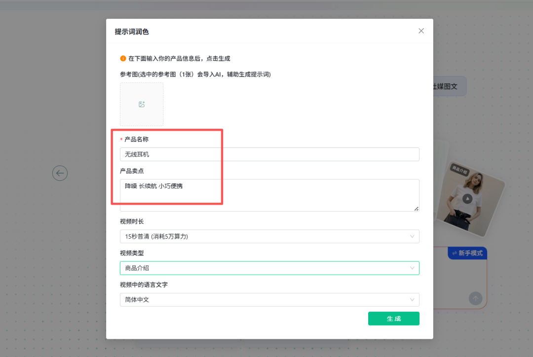Play the 商品介绍 video thumbnail
Image resolution: width=533 pixels, height=357 pixels.
click(x=467, y=199)
